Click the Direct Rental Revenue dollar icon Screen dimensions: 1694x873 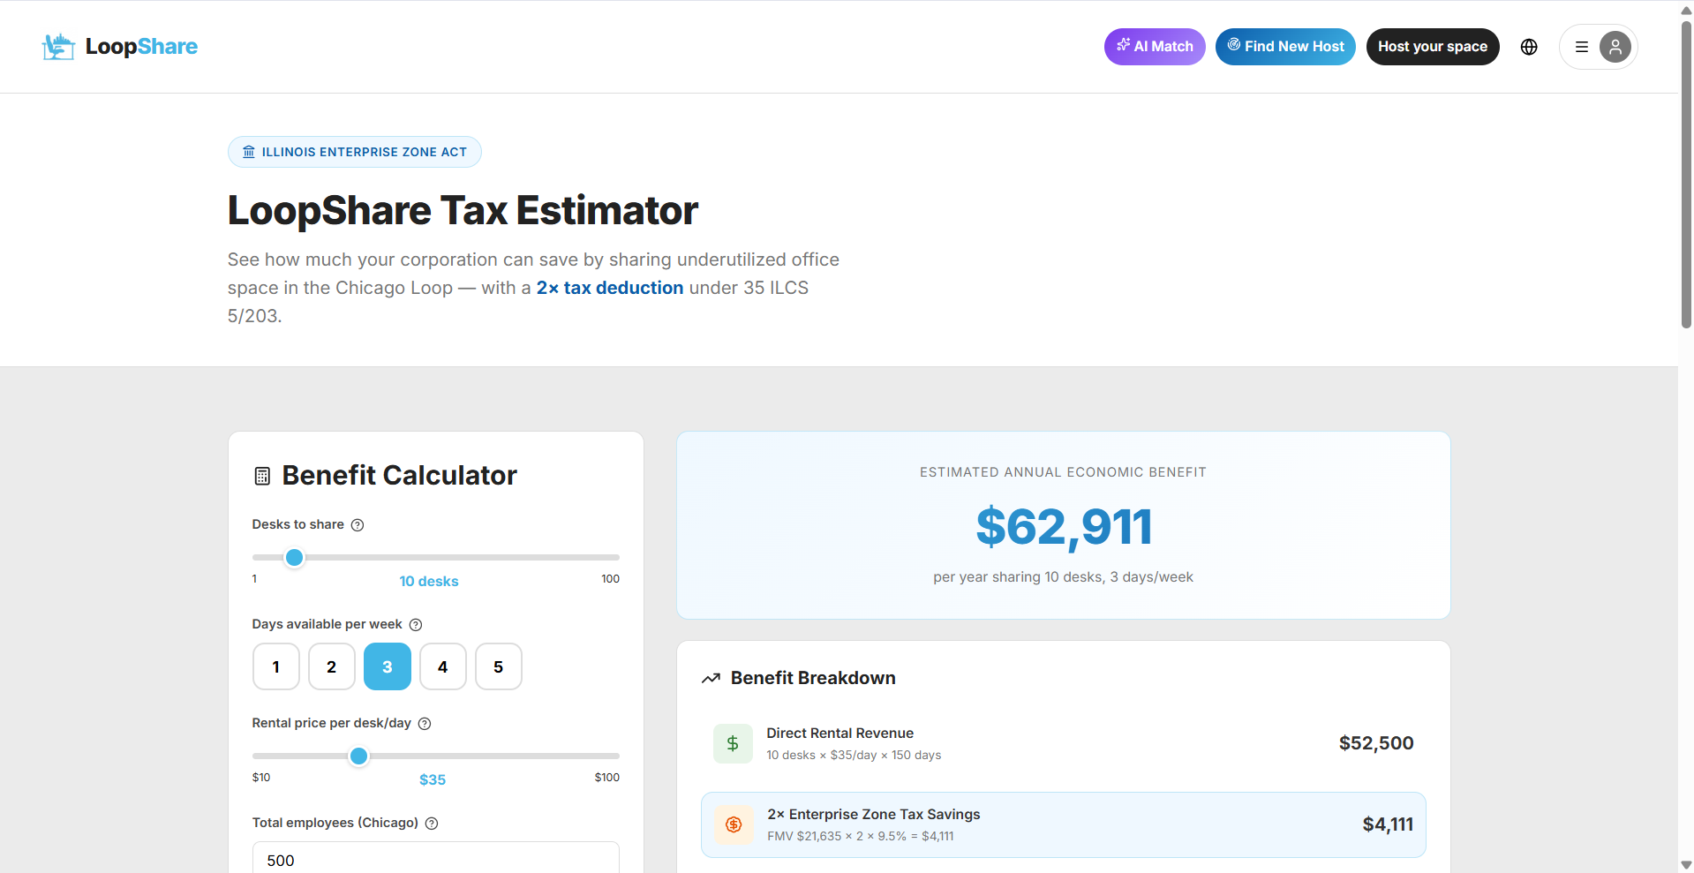click(x=733, y=743)
